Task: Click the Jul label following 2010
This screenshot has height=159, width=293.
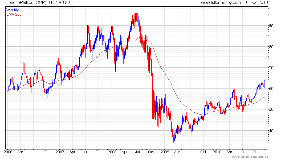Action: [x=242, y=152]
